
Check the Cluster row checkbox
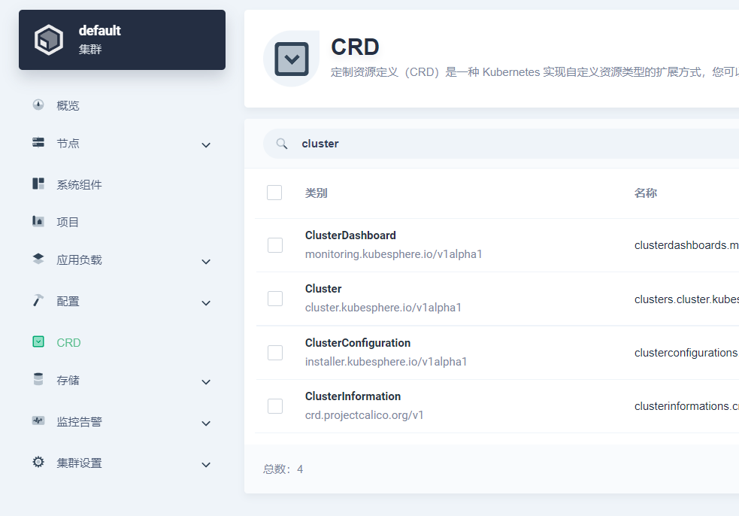point(275,299)
